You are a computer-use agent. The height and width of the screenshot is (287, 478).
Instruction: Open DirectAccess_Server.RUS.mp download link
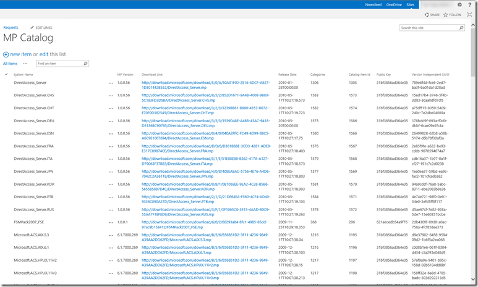205,212
